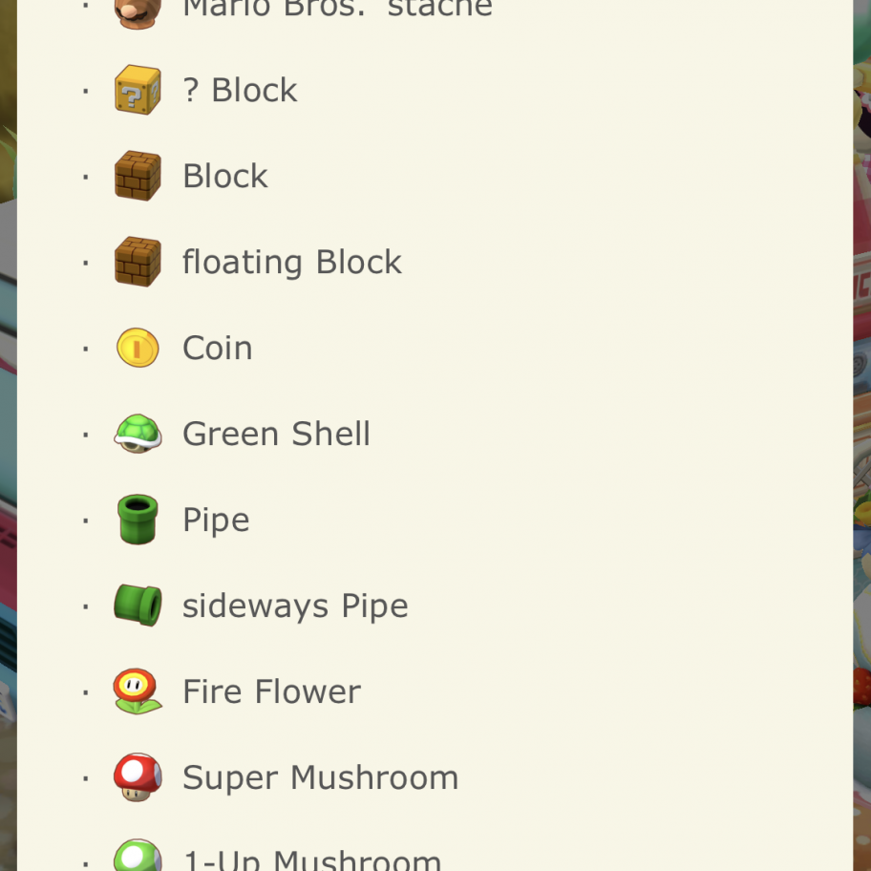Image resolution: width=871 pixels, height=871 pixels.
Task: Select the "floating Block" text
Action: point(292,262)
